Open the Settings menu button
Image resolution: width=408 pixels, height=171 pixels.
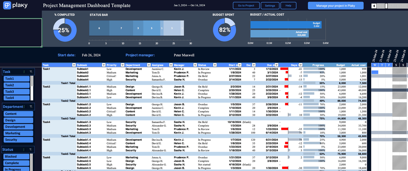[x=270, y=6]
